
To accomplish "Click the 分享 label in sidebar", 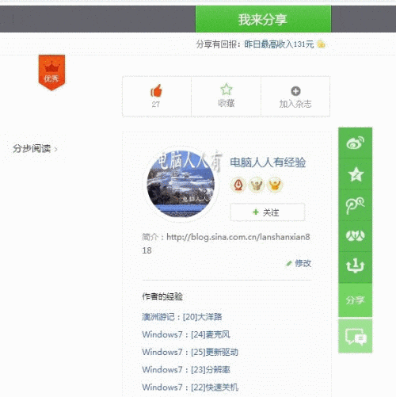I will (x=355, y=300).
